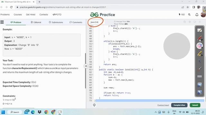Screen dimensions: 206x115
Task: Open the color palette circle in annotation toolbar
Action: click(x=200, y=46)
